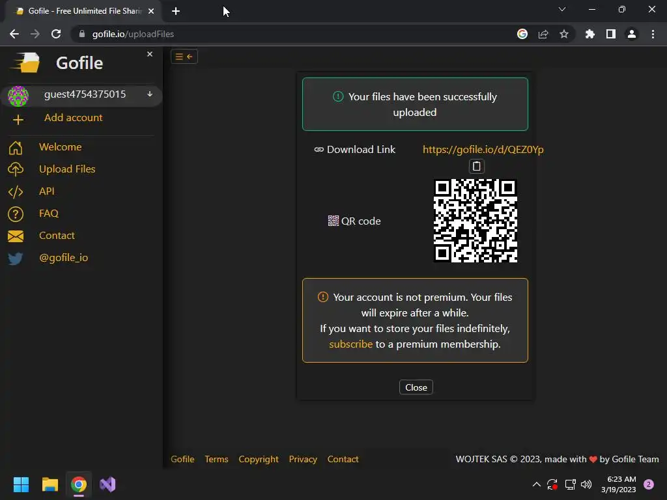Image resolution: width=667 pixels, height=500 pixels.
Task: Click the FAQ question mark icon
Action: [16, 214]
